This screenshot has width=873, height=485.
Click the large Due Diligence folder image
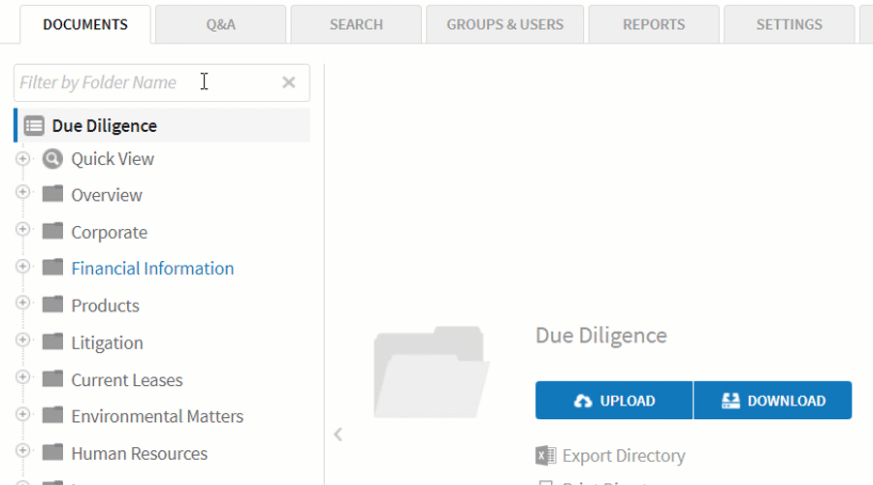pos(431,372)
